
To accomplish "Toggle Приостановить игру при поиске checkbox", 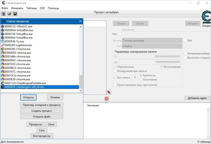I will click(115, 85).
